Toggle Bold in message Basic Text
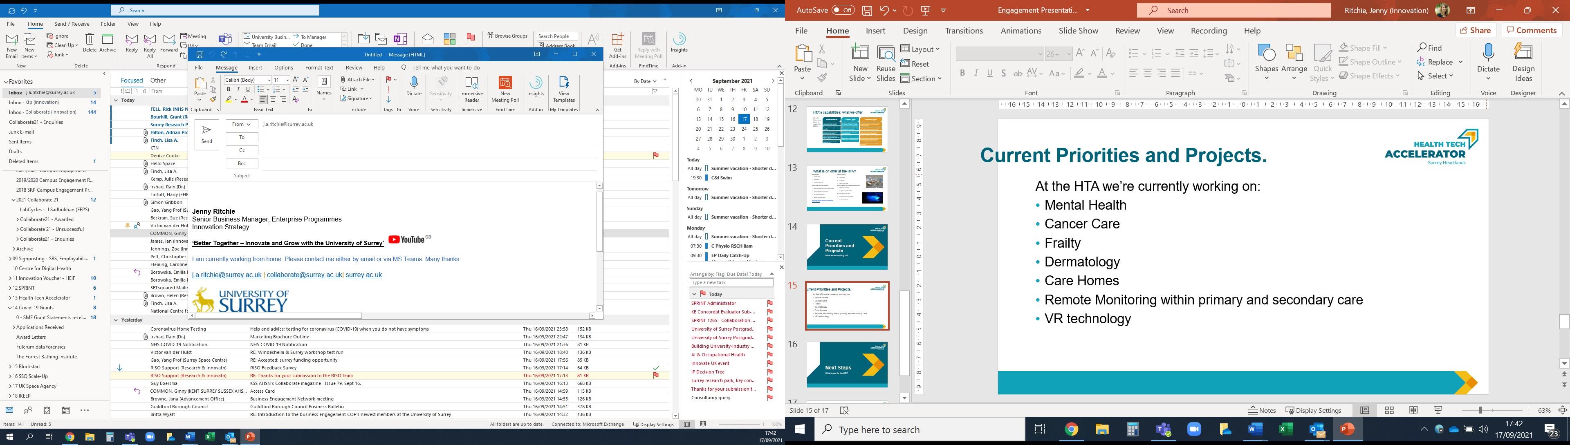 (229, 89)
